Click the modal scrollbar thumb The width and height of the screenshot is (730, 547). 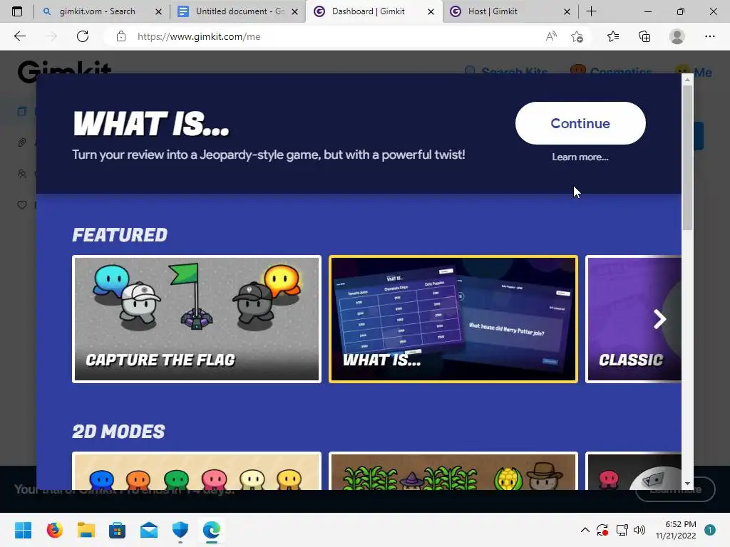click(687, 157)
